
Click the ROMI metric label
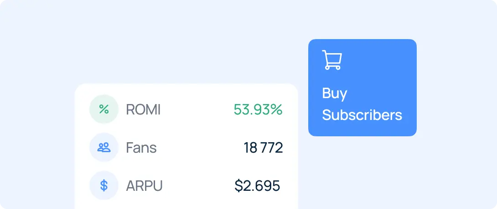[143, 109]
